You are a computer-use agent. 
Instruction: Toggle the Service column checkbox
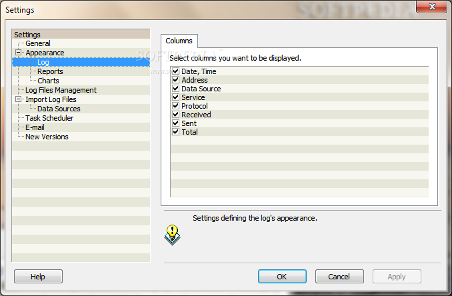click(x=175, y=97)
